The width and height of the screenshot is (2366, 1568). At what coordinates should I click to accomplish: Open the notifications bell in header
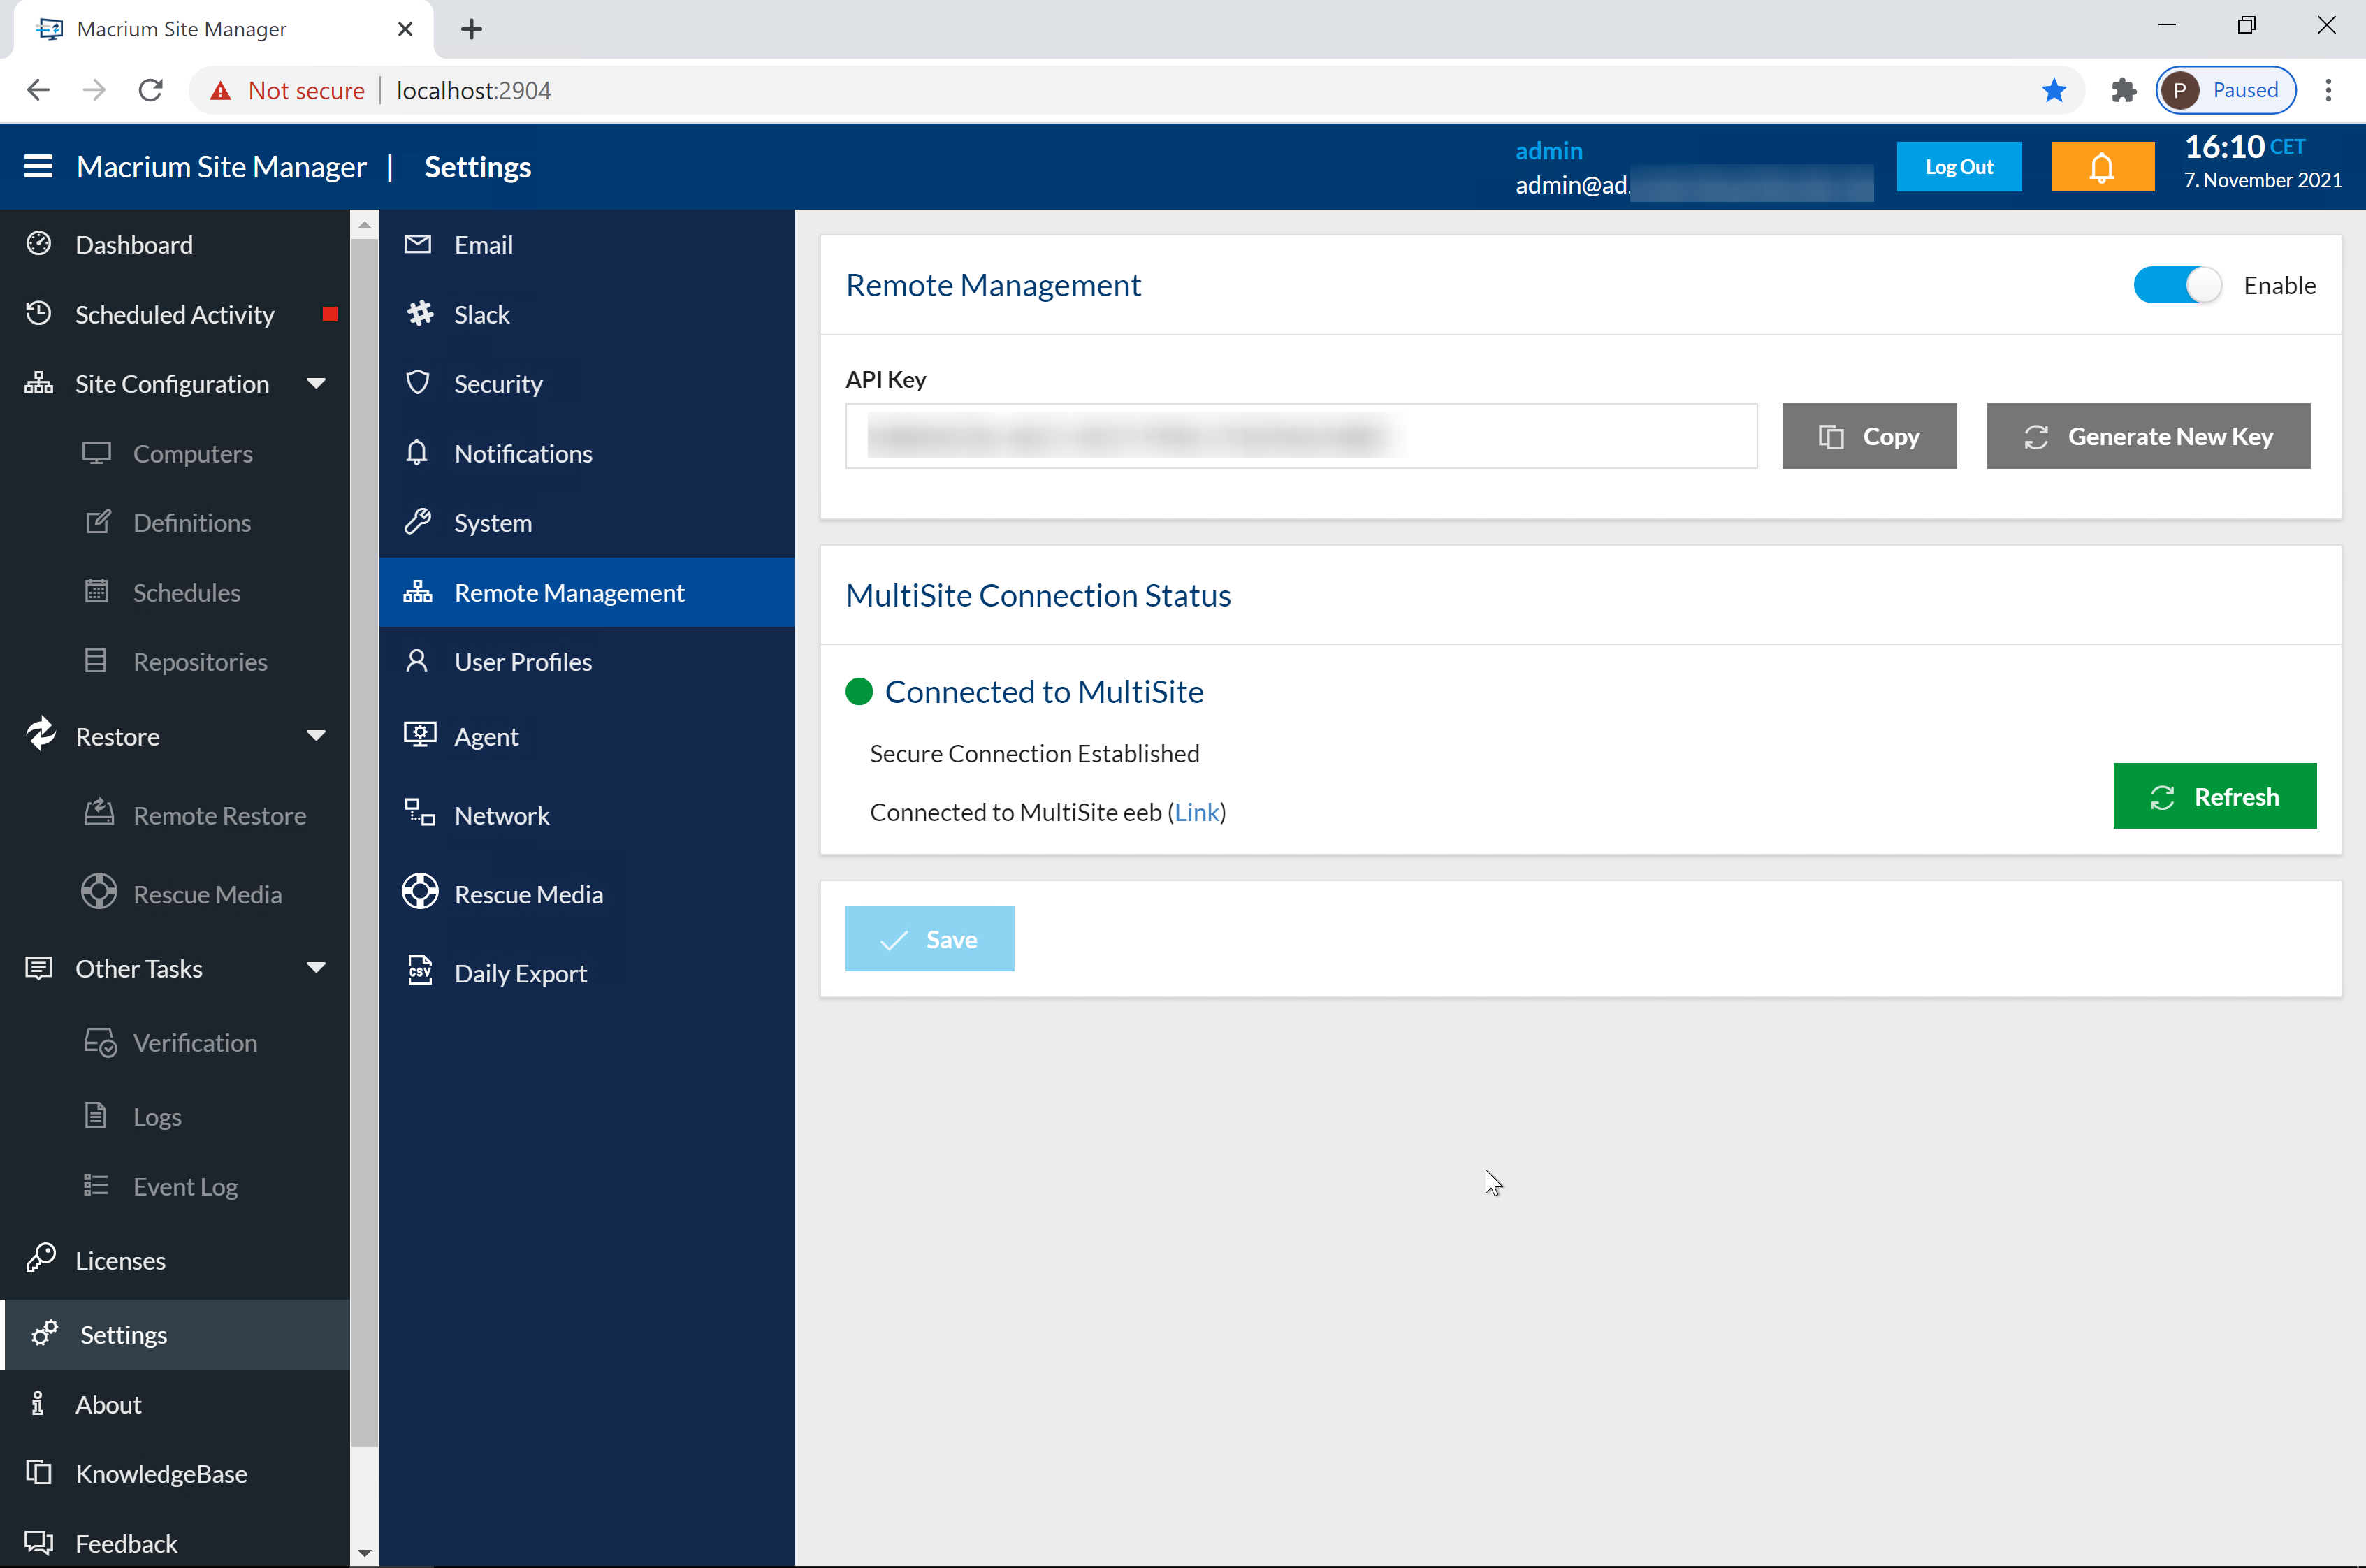[x=2101, y=167]
